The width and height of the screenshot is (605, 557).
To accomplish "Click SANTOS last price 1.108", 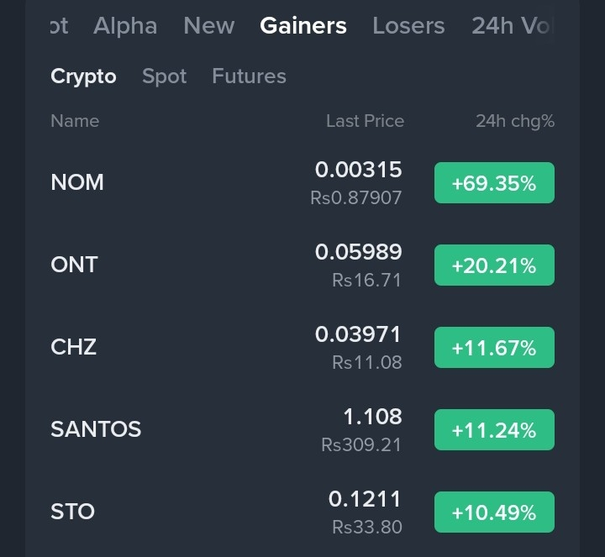I will pyautogui.click(x=372, y=417).
